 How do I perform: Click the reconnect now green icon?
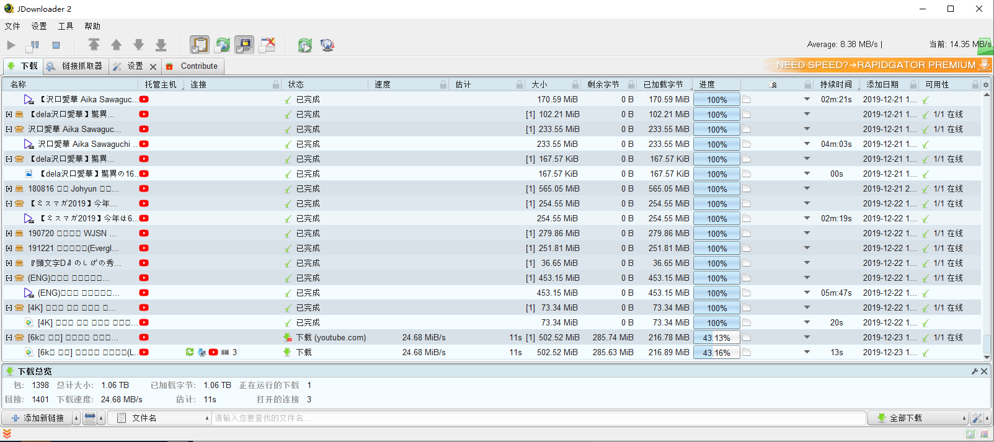click(304, 45)
